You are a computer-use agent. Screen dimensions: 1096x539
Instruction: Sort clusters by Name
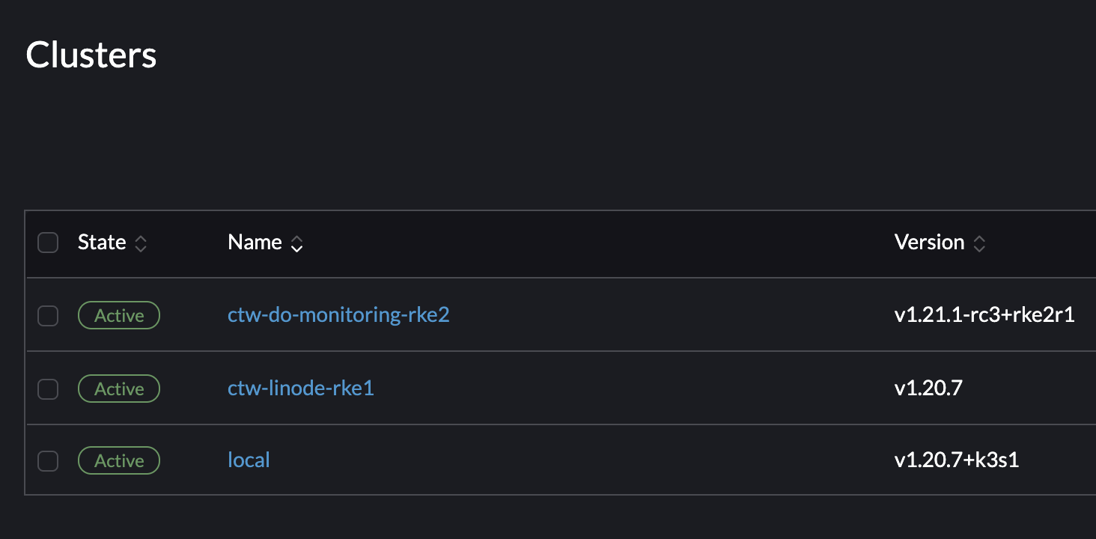click(255, 242)
